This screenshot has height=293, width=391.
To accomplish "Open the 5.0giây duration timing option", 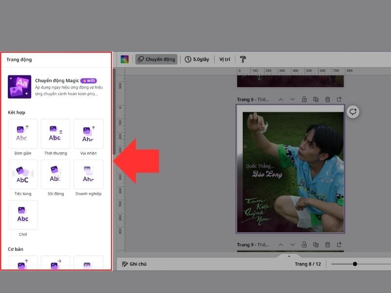I will click(x=197, y=60).
